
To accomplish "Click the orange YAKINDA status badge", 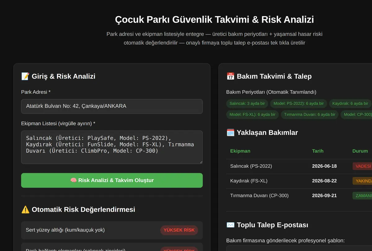I will point(362,181).
